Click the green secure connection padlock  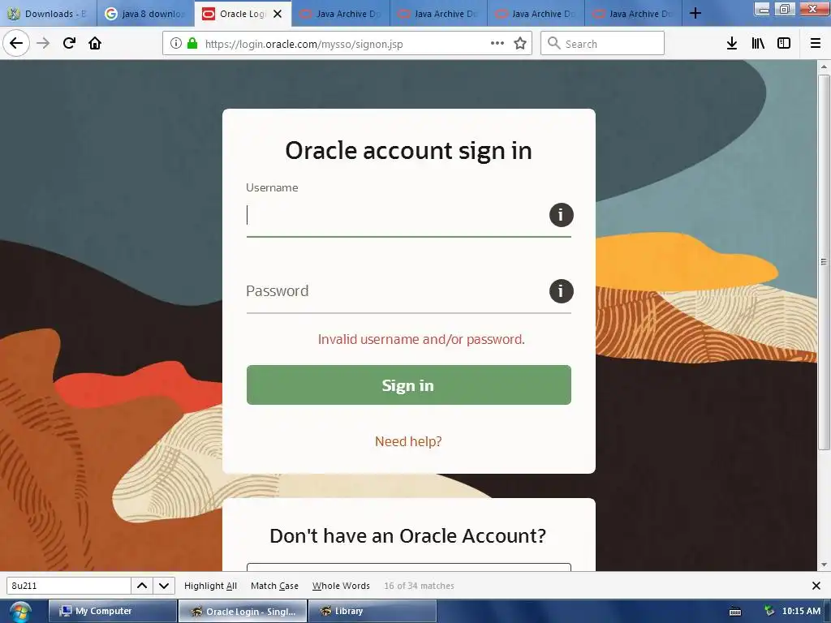[x=192, y=43]
